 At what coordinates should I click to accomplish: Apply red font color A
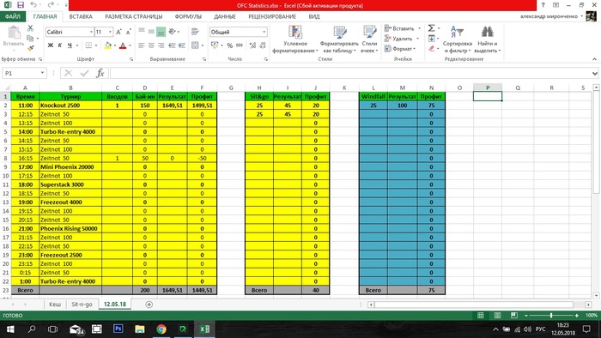(123, 45)
